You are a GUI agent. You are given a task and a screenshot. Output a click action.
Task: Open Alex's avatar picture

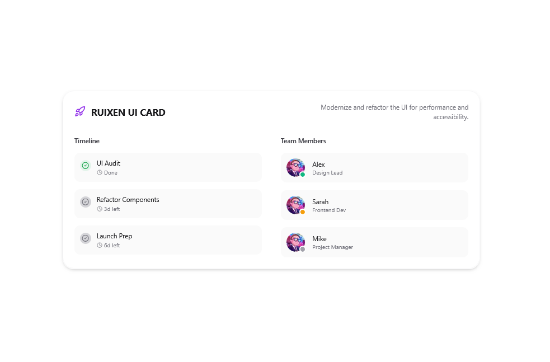295,168
